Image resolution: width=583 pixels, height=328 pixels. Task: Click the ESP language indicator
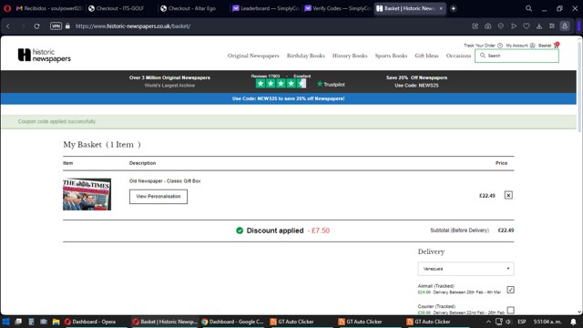522,322
